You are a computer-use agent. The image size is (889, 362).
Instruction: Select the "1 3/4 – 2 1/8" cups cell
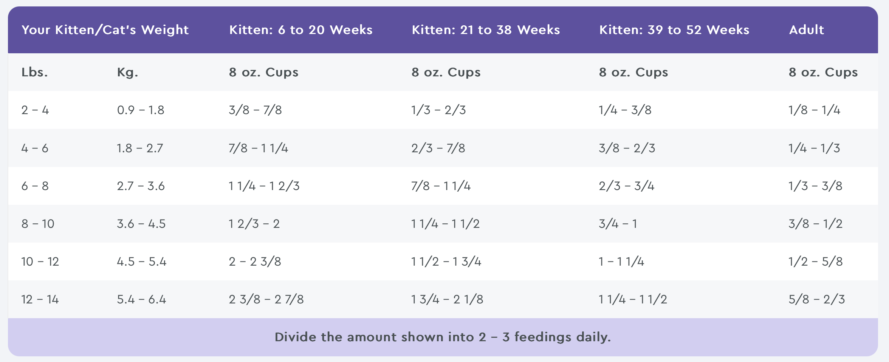point(447,299)
